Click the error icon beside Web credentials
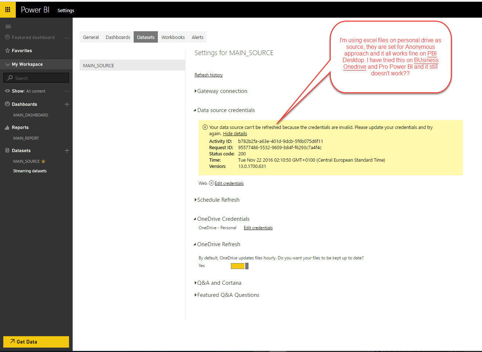Viewport: 482px width, 352px height. pos(211,183)
